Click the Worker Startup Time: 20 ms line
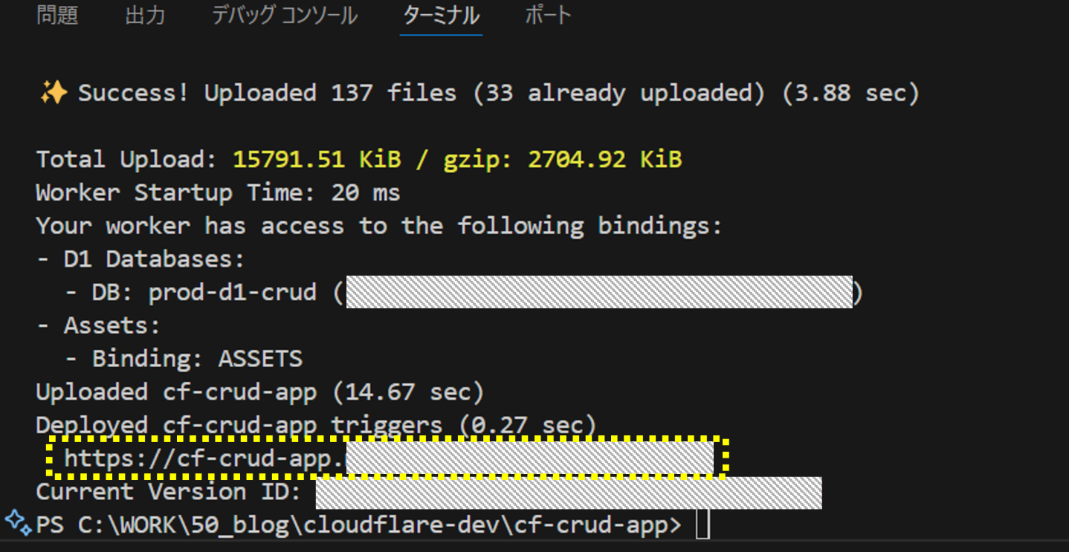The width and height of the screenshot is (1069, 552). coord(219,193)
